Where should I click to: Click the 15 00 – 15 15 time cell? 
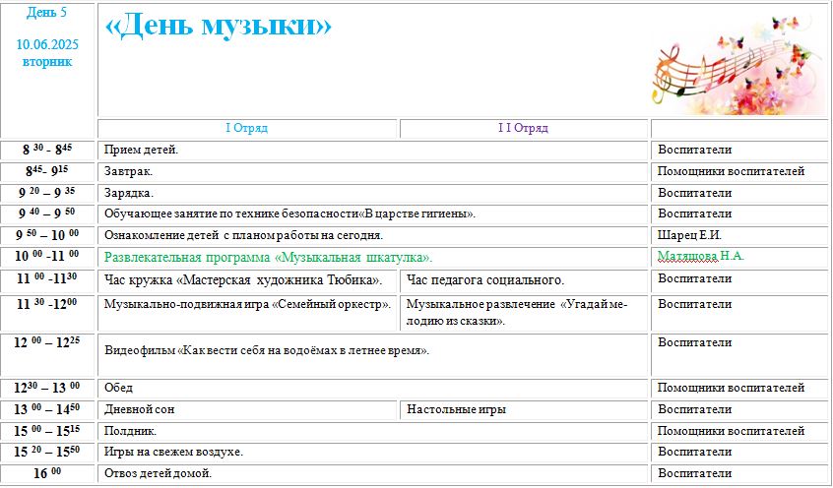point(46,431)
